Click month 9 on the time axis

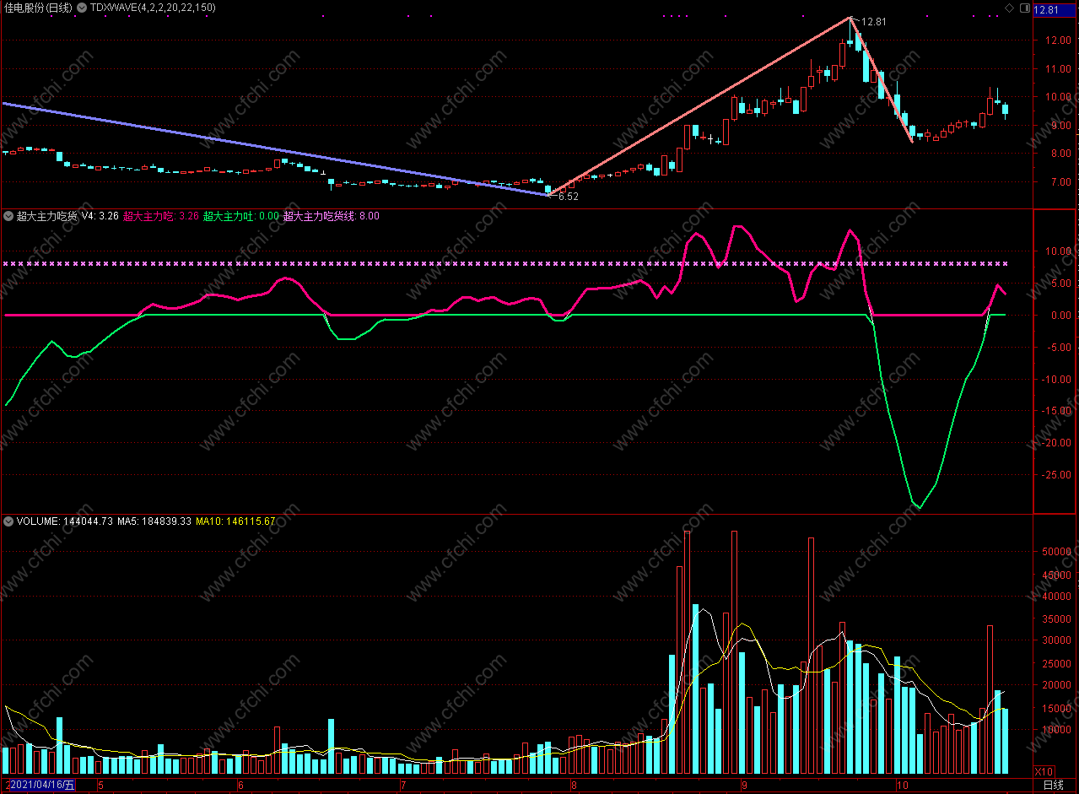743,786
